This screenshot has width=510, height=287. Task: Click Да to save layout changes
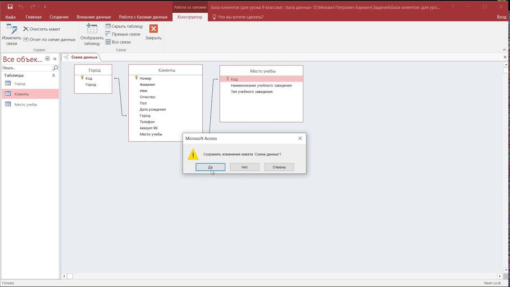point(210,167)
